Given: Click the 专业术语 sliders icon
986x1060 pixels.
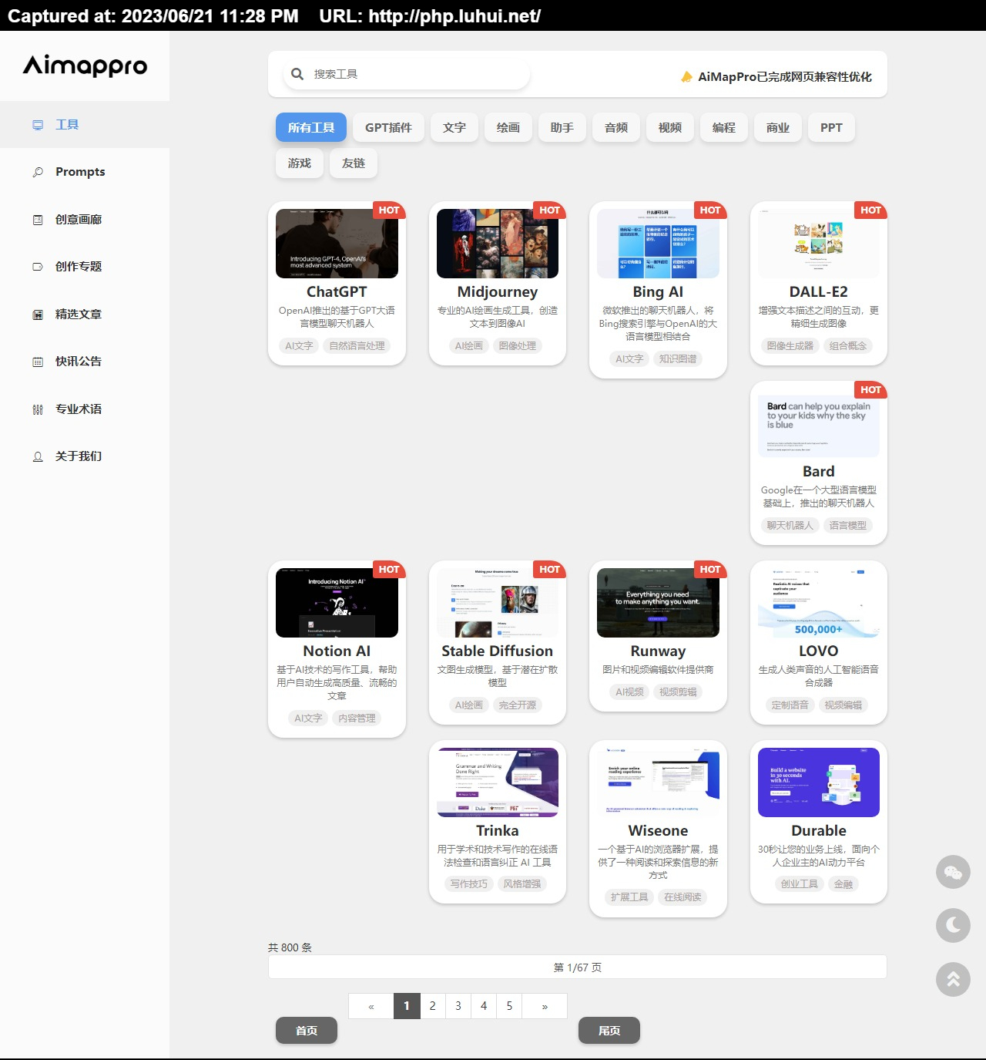Looking at the screenshot, I should pos(38,409).
